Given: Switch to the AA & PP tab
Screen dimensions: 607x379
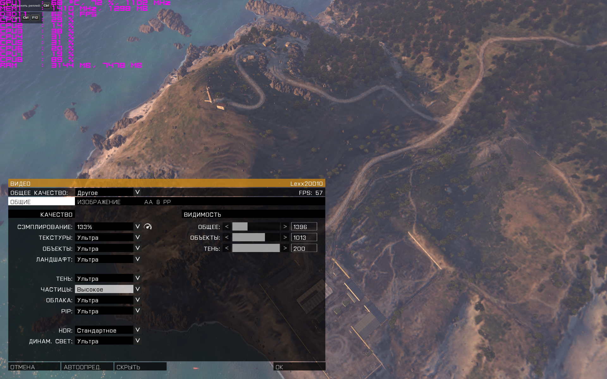Looking at the screenshot, I should coord(157,202).
